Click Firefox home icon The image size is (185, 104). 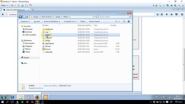(x=171, y=14)
